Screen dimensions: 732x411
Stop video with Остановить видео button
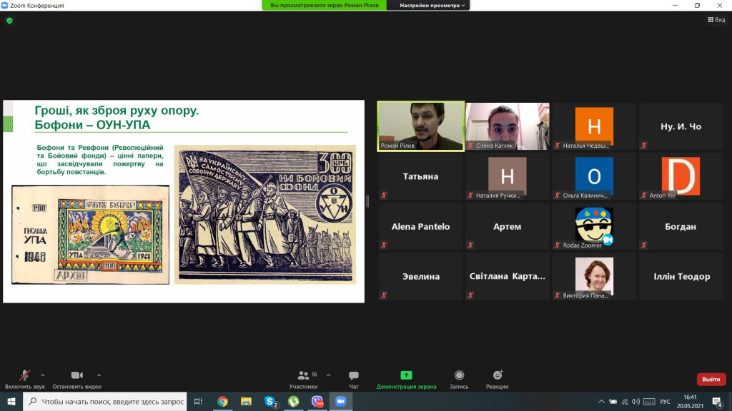76,380
